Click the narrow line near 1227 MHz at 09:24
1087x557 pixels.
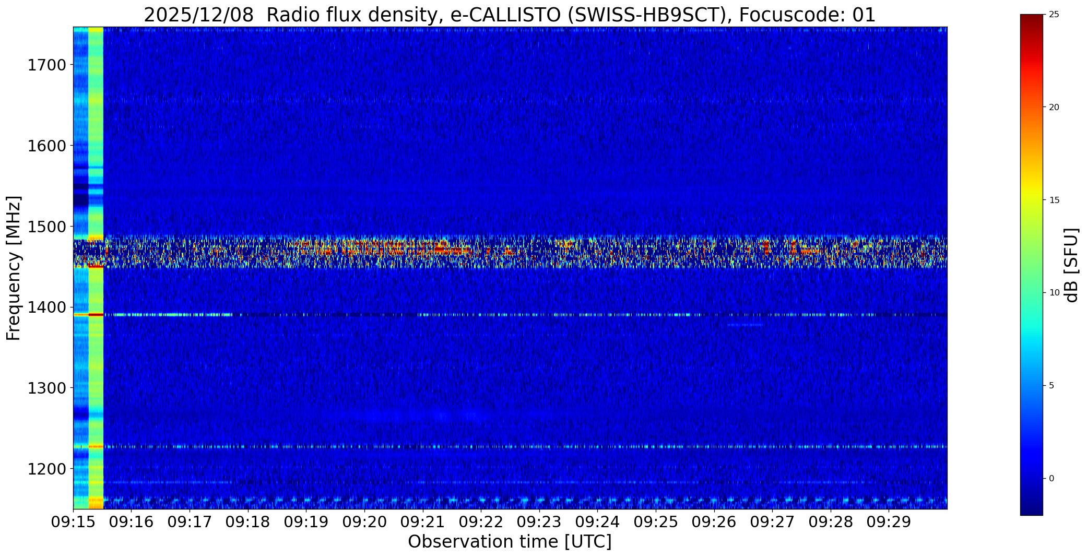point(597,446)
